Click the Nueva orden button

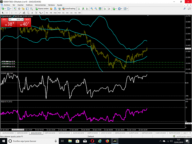pos(42,9)
